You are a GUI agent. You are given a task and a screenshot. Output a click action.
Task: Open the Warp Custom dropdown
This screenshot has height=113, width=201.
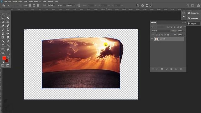pos(69,5)
